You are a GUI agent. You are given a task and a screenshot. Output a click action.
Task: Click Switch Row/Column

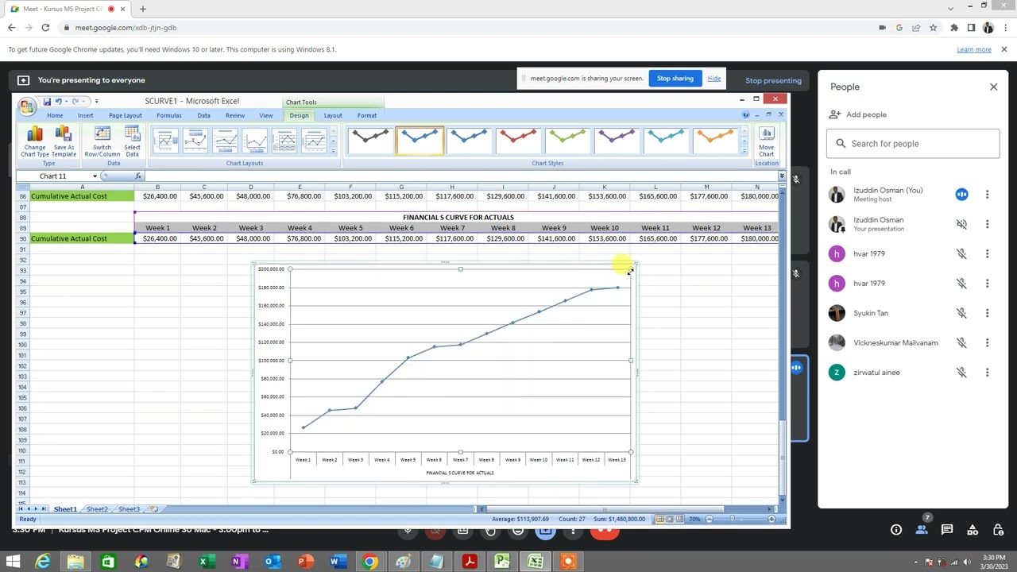(x=102, y=141)
